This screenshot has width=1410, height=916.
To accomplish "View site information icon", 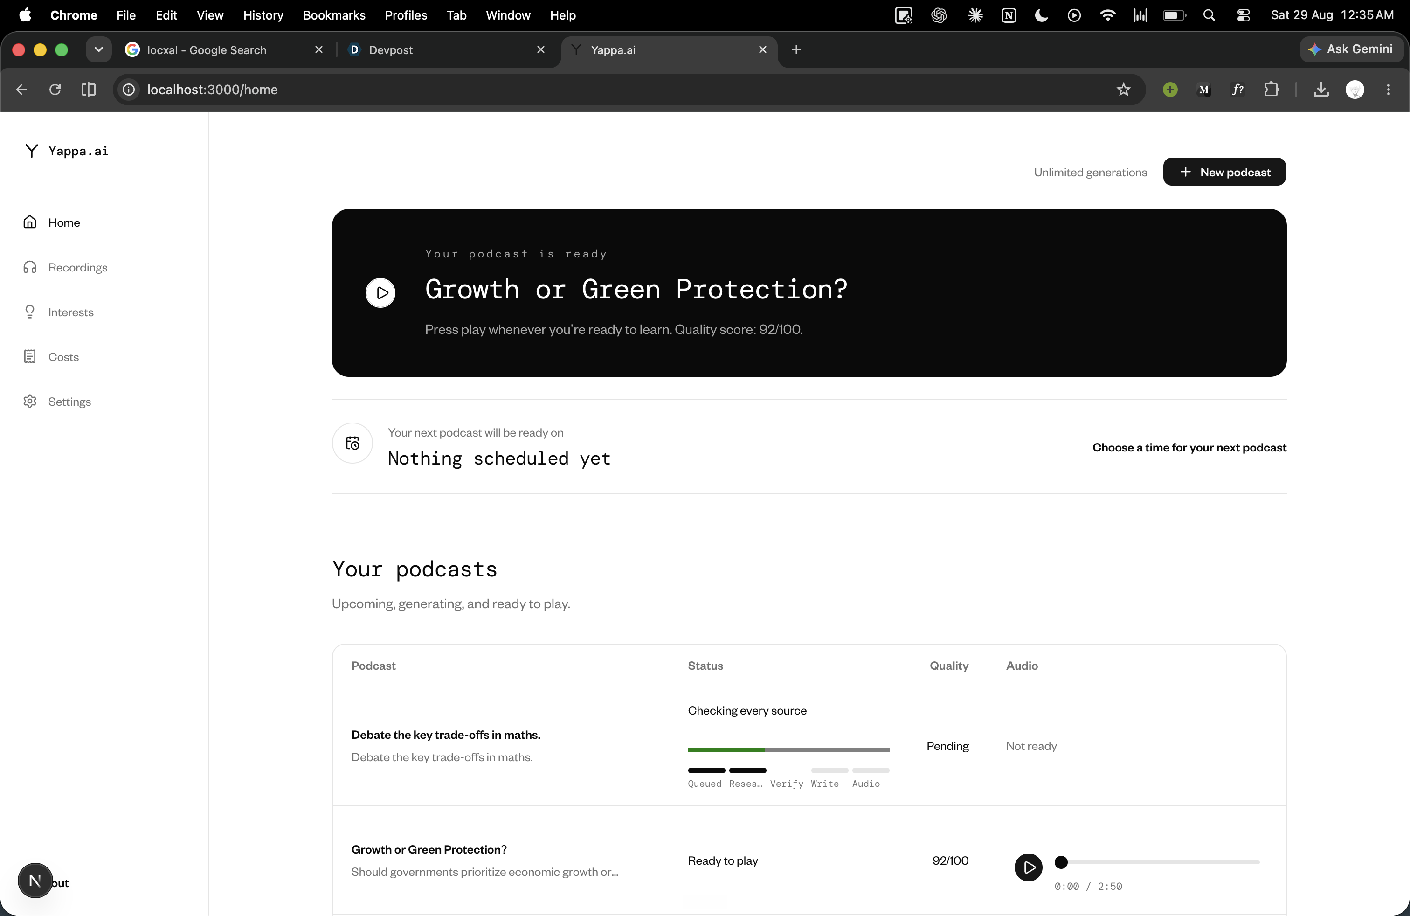I will [x=129, y=90].
